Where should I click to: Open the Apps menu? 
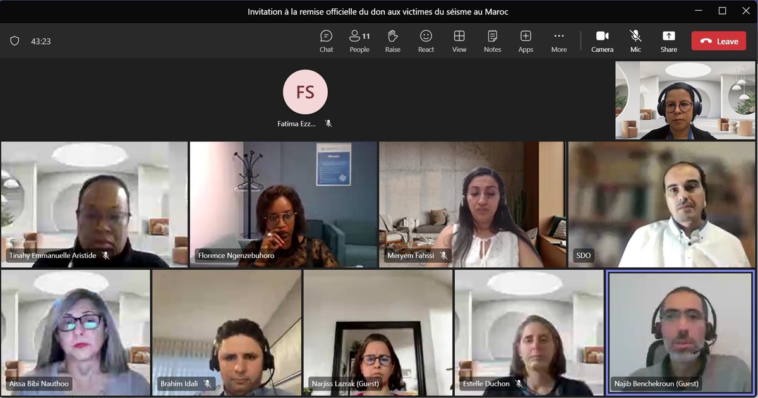pyautogui.click(x=526, y=41)
